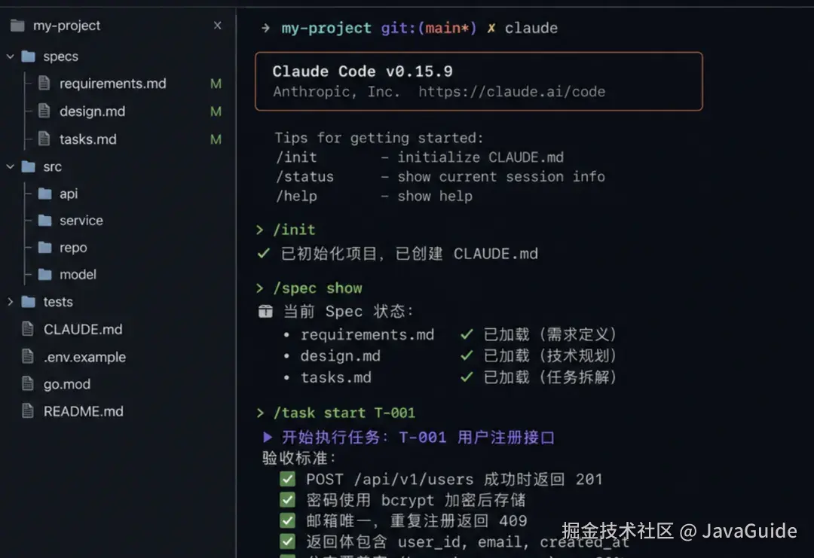Click the /spec show command
Image resolution: width=814 pixels, height=558 pixels.
(x=318, y=288)
